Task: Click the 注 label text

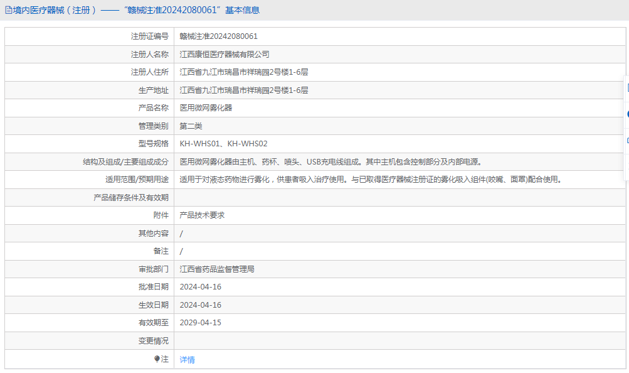Action: (165, 359)
